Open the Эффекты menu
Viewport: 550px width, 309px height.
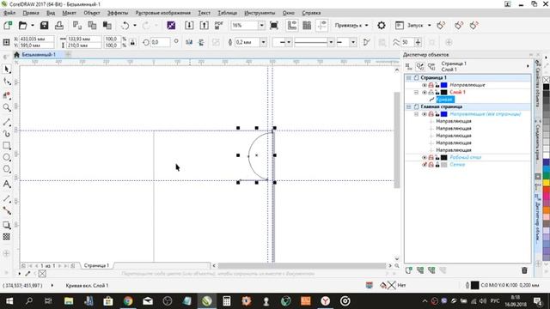coord(118,13)
